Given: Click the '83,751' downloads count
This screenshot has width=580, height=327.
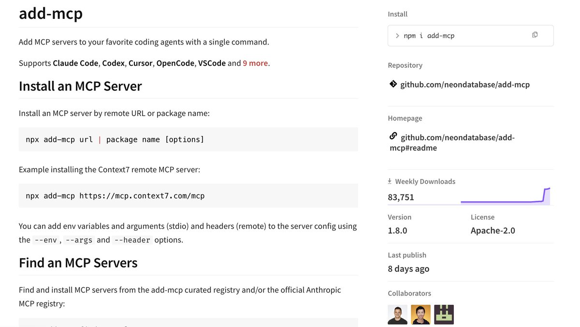Looking at the screenshot, I should (x=401, y=197).
